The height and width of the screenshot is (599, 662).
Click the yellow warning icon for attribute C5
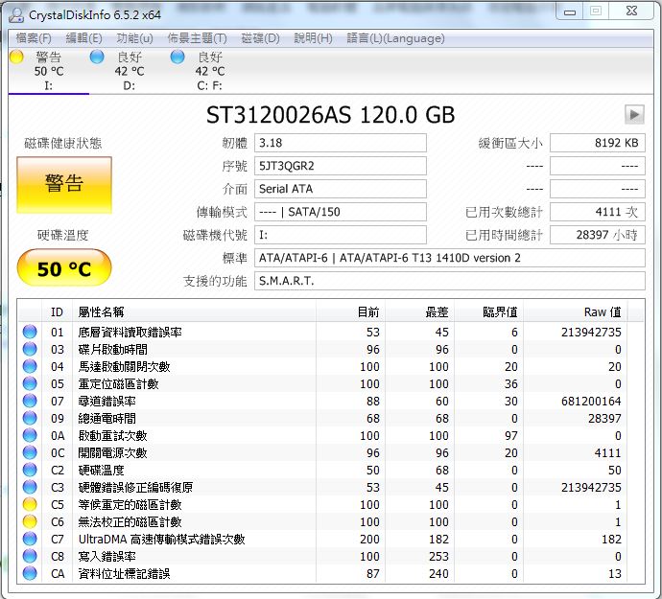30,504
